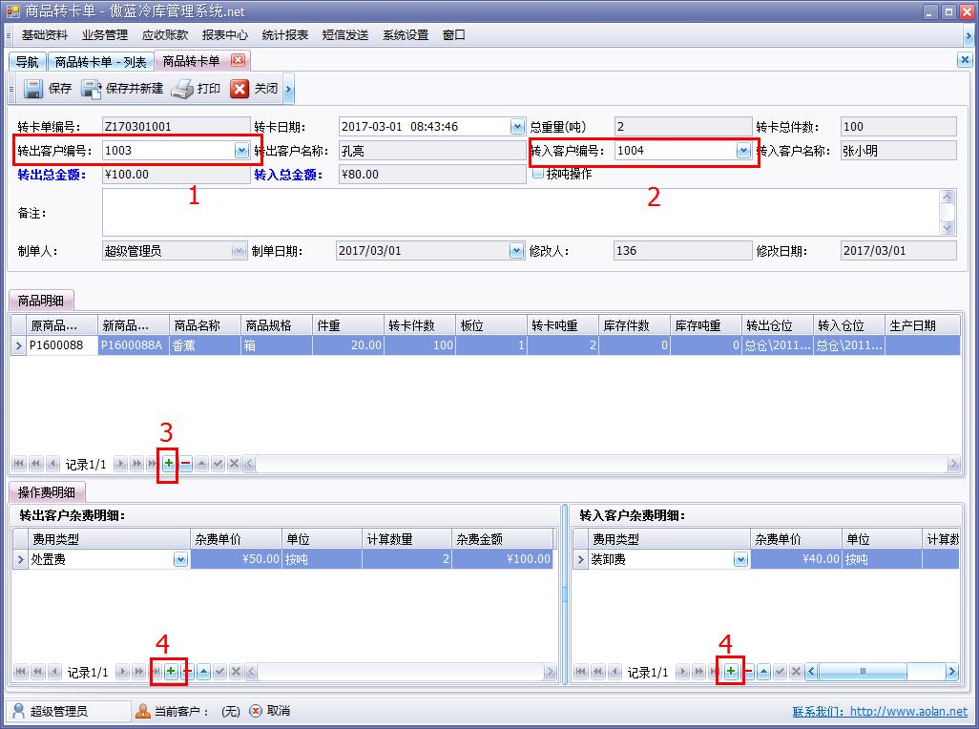Open 处置费 fee type dropdown
Screen dimensions: 979x729
click(180, 560)
